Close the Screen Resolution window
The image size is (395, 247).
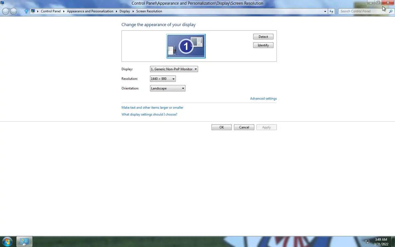coord(388,3)
